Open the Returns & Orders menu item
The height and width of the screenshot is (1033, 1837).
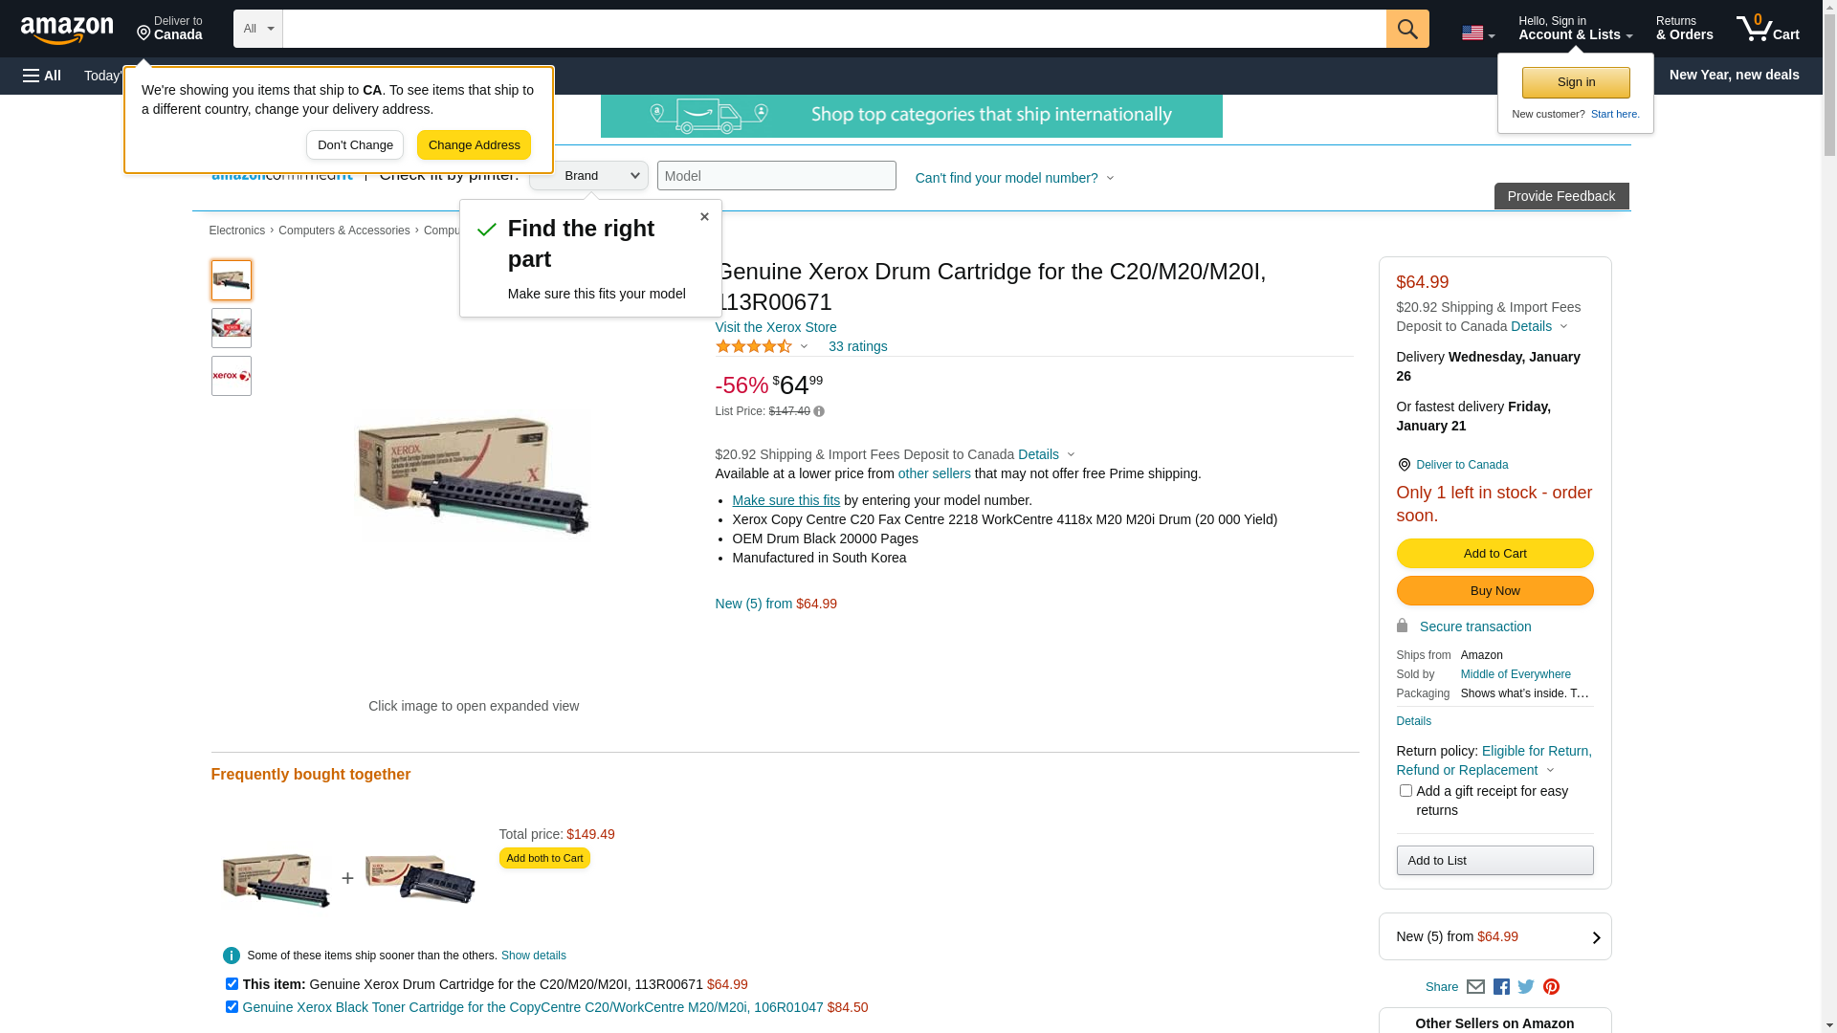[1684, 29]
